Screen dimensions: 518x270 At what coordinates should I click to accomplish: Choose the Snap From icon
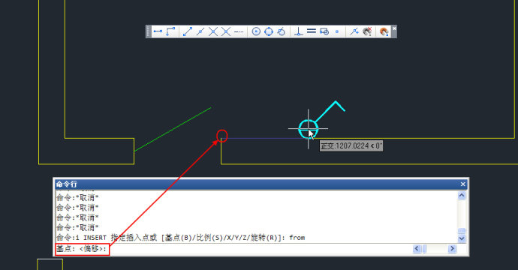[170, 31]
